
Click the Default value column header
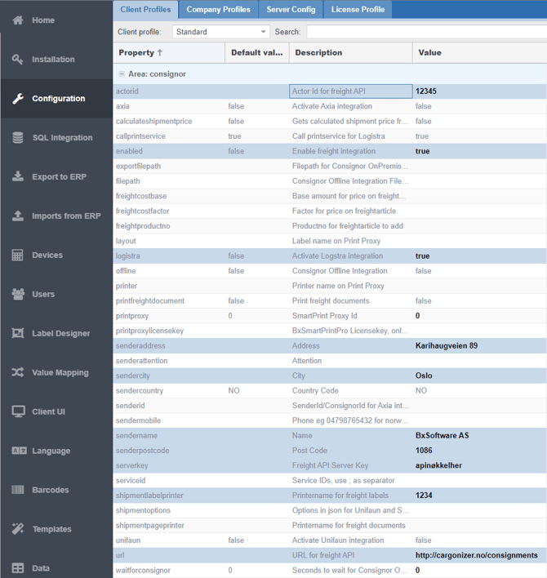click(257, 53)
